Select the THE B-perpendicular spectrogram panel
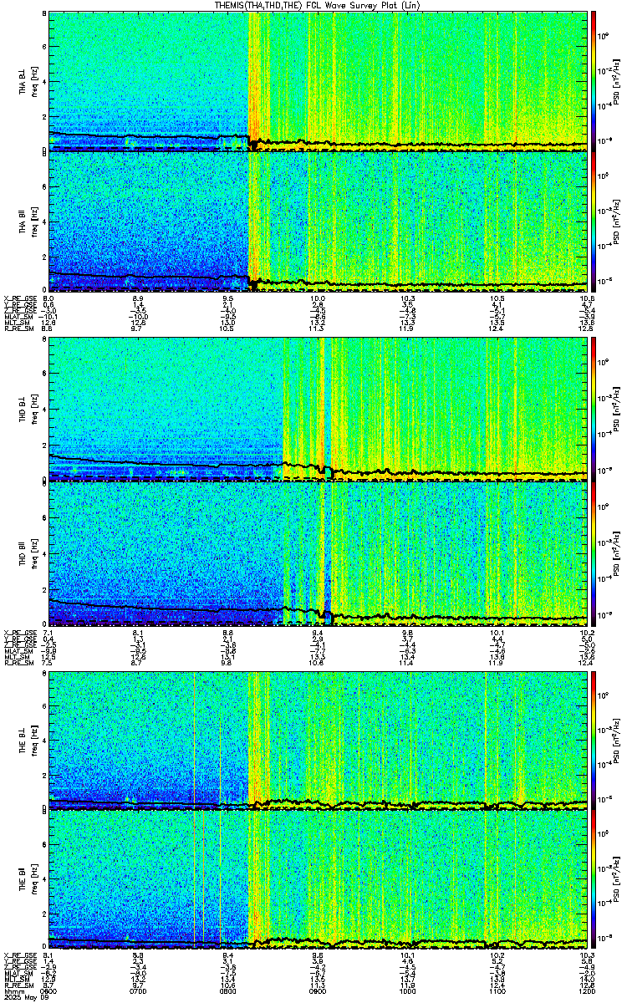Viewport: 627px width, 1003px height. 319,740
